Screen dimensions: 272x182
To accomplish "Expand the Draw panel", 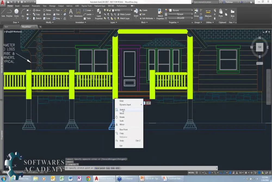I will tap(16, 22).
